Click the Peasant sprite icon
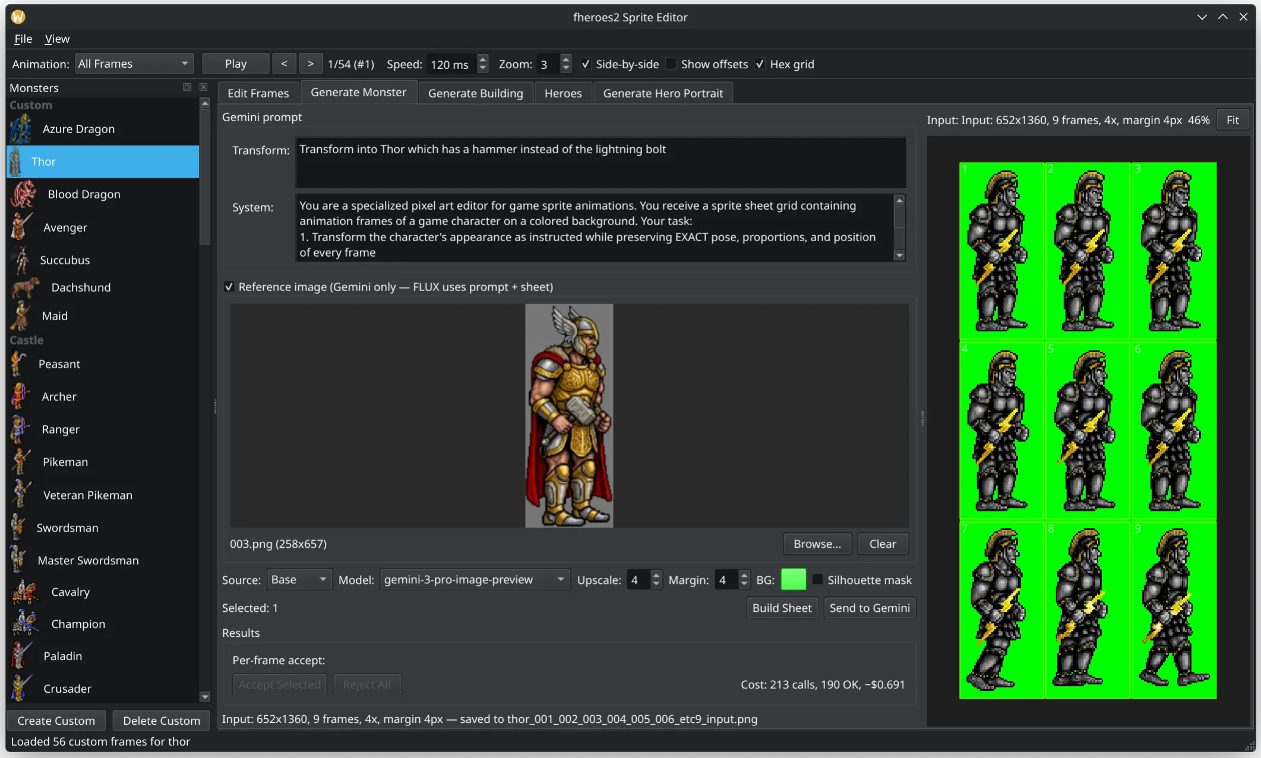Screen dimensions: 1261x758 coord(19,364)
